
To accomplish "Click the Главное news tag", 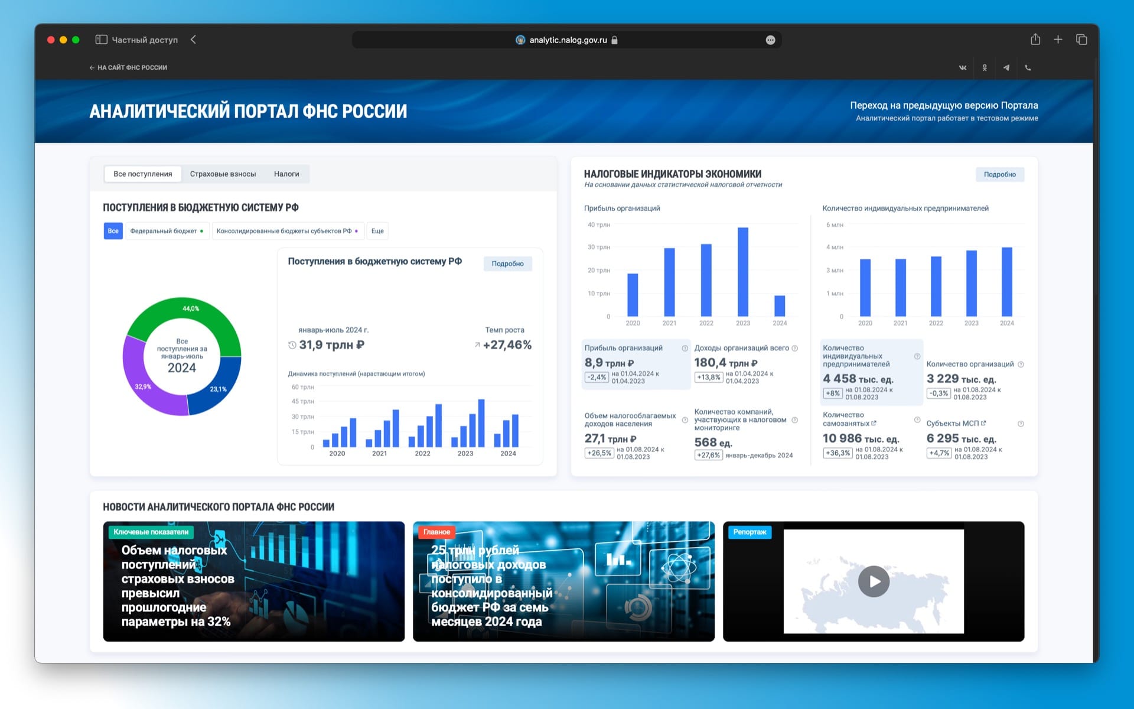I will pos(436,532).
